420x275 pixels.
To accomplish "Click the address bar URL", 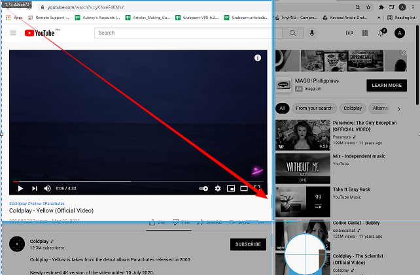I will coord(86,7).
